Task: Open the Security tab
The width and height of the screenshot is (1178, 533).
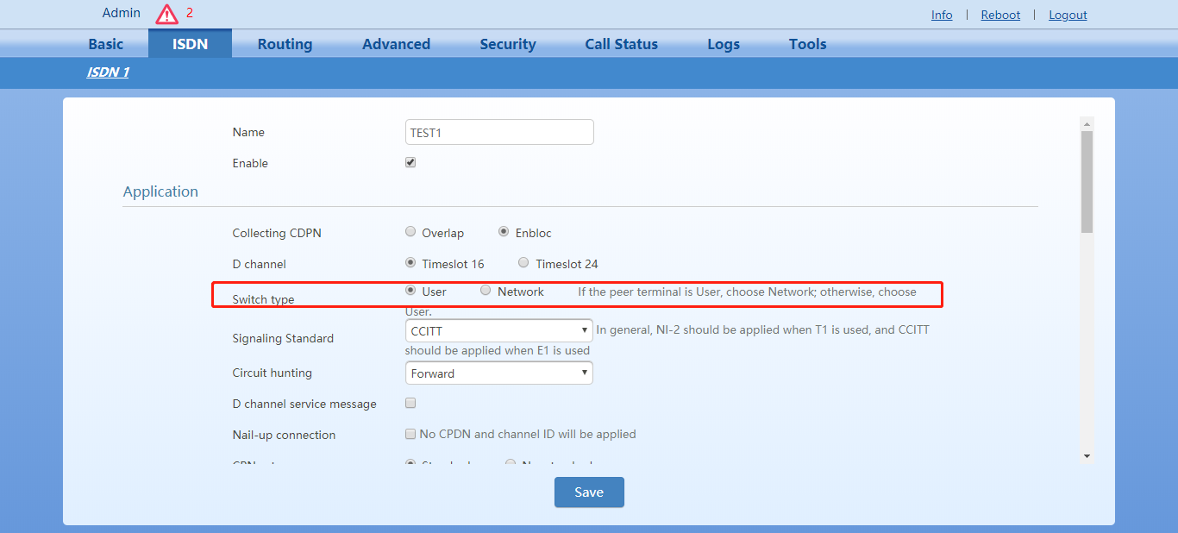Action: pyautogui.click(x=508, y=44)
